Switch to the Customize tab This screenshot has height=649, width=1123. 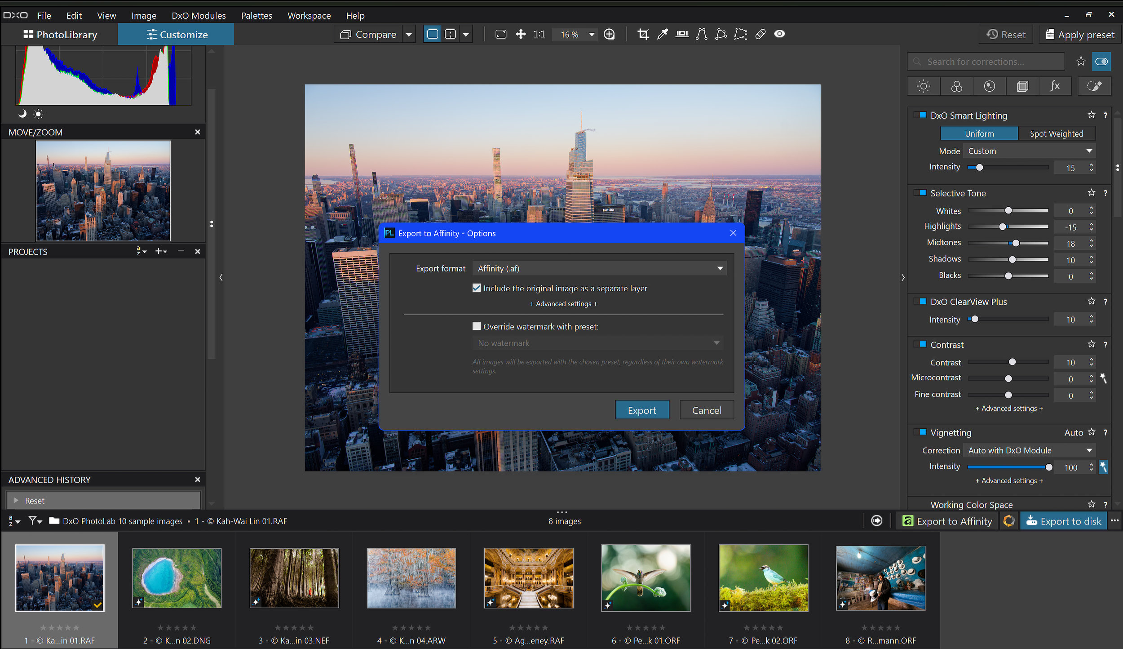coord(176,35)
